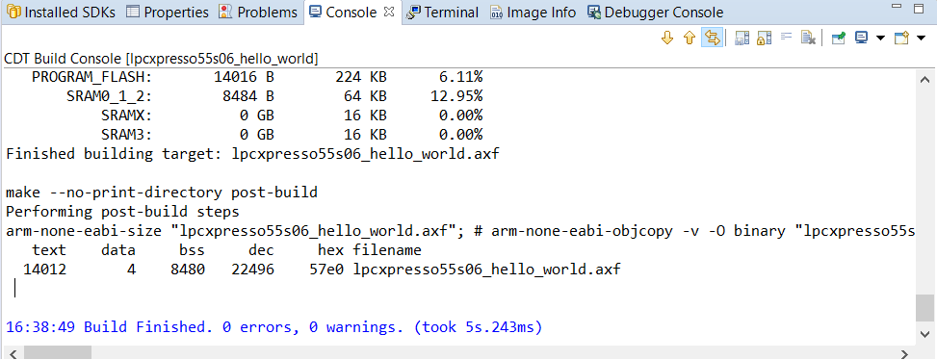Jump to next error with down arrow
This screenshot has height=360, width=937.
click(667, 39)
